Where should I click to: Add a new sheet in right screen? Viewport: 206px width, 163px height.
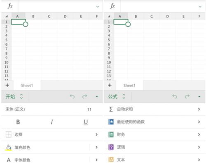click(110, 85)
